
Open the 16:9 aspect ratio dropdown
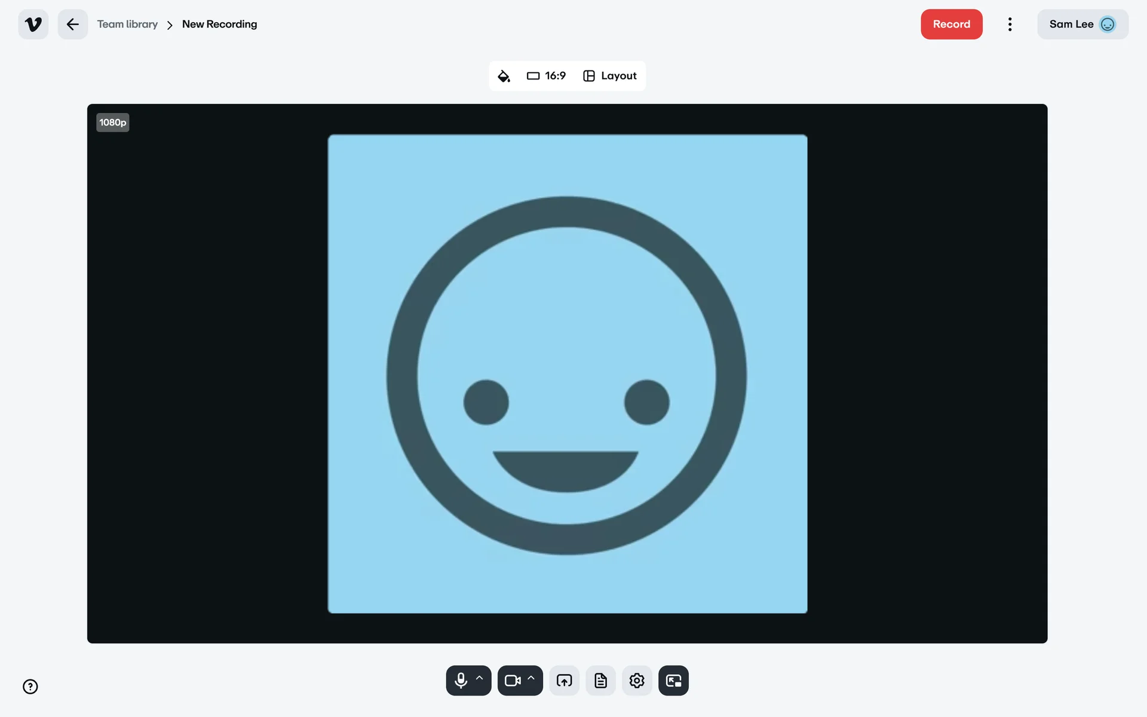546,76
